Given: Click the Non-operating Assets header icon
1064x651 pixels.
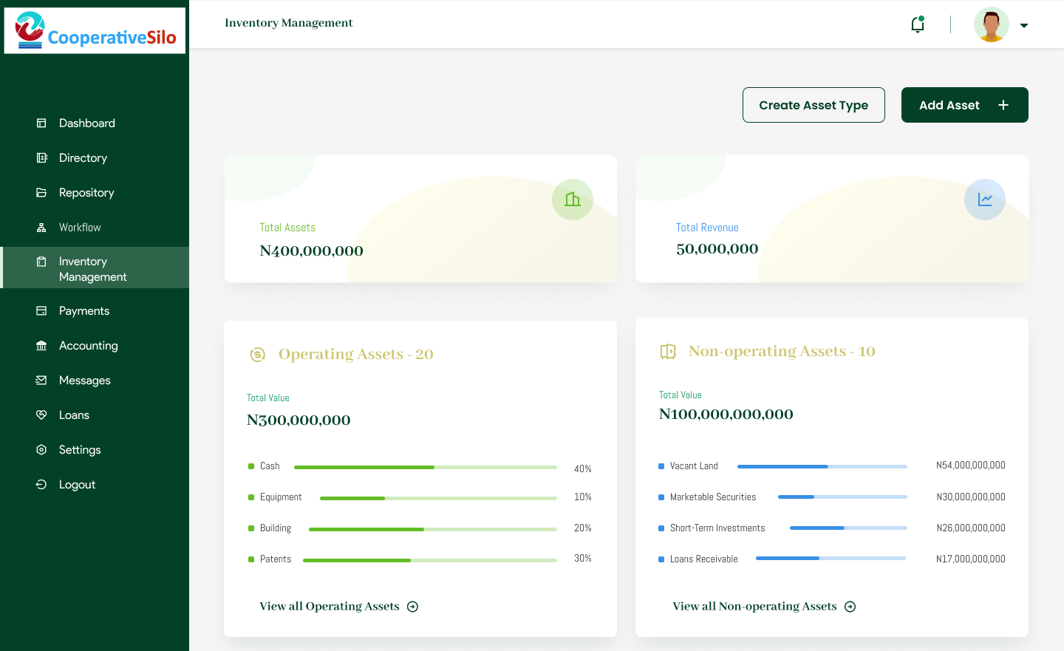Looking at the screenshot, I should point(668,352).
